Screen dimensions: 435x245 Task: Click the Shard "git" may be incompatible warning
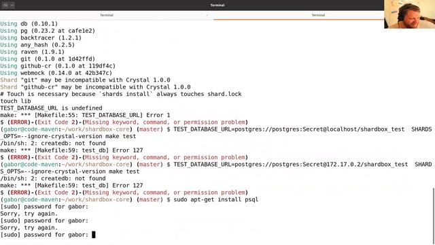[x=85, y=80]
